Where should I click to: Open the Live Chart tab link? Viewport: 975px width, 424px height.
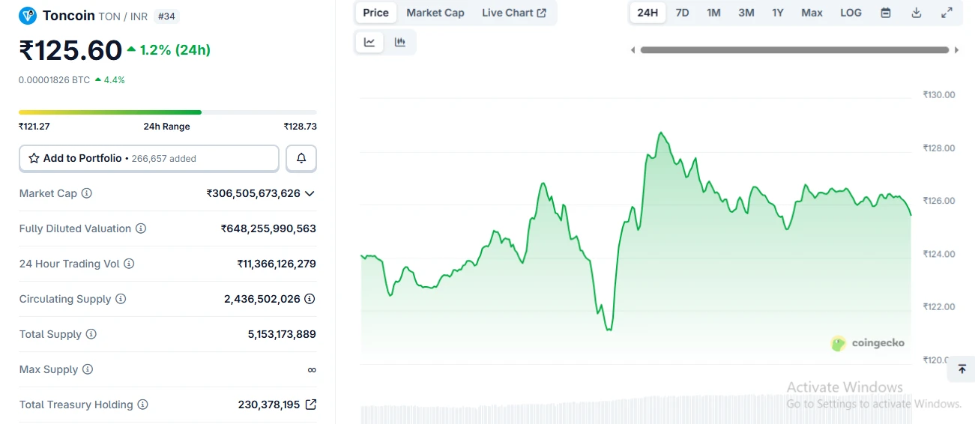click(514, 13)
